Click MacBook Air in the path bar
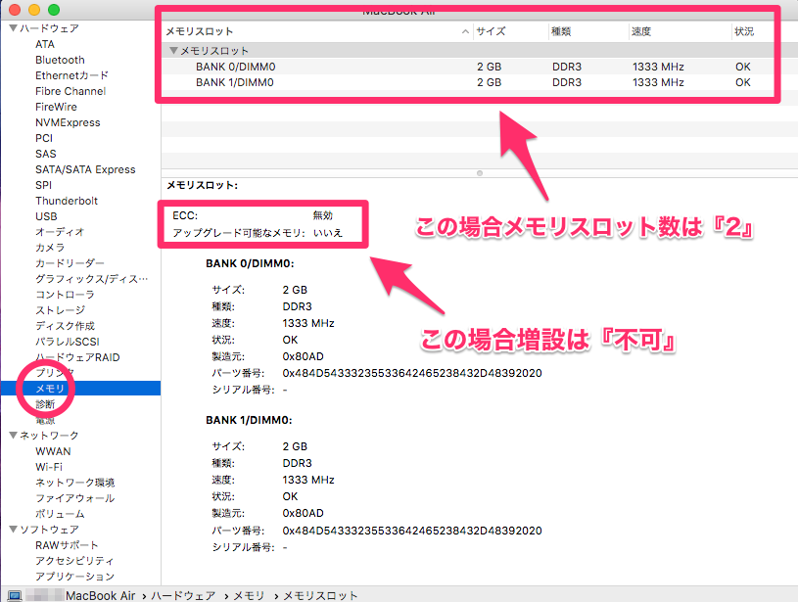Viewport: 798px width, 602px height. coord(100,595)
